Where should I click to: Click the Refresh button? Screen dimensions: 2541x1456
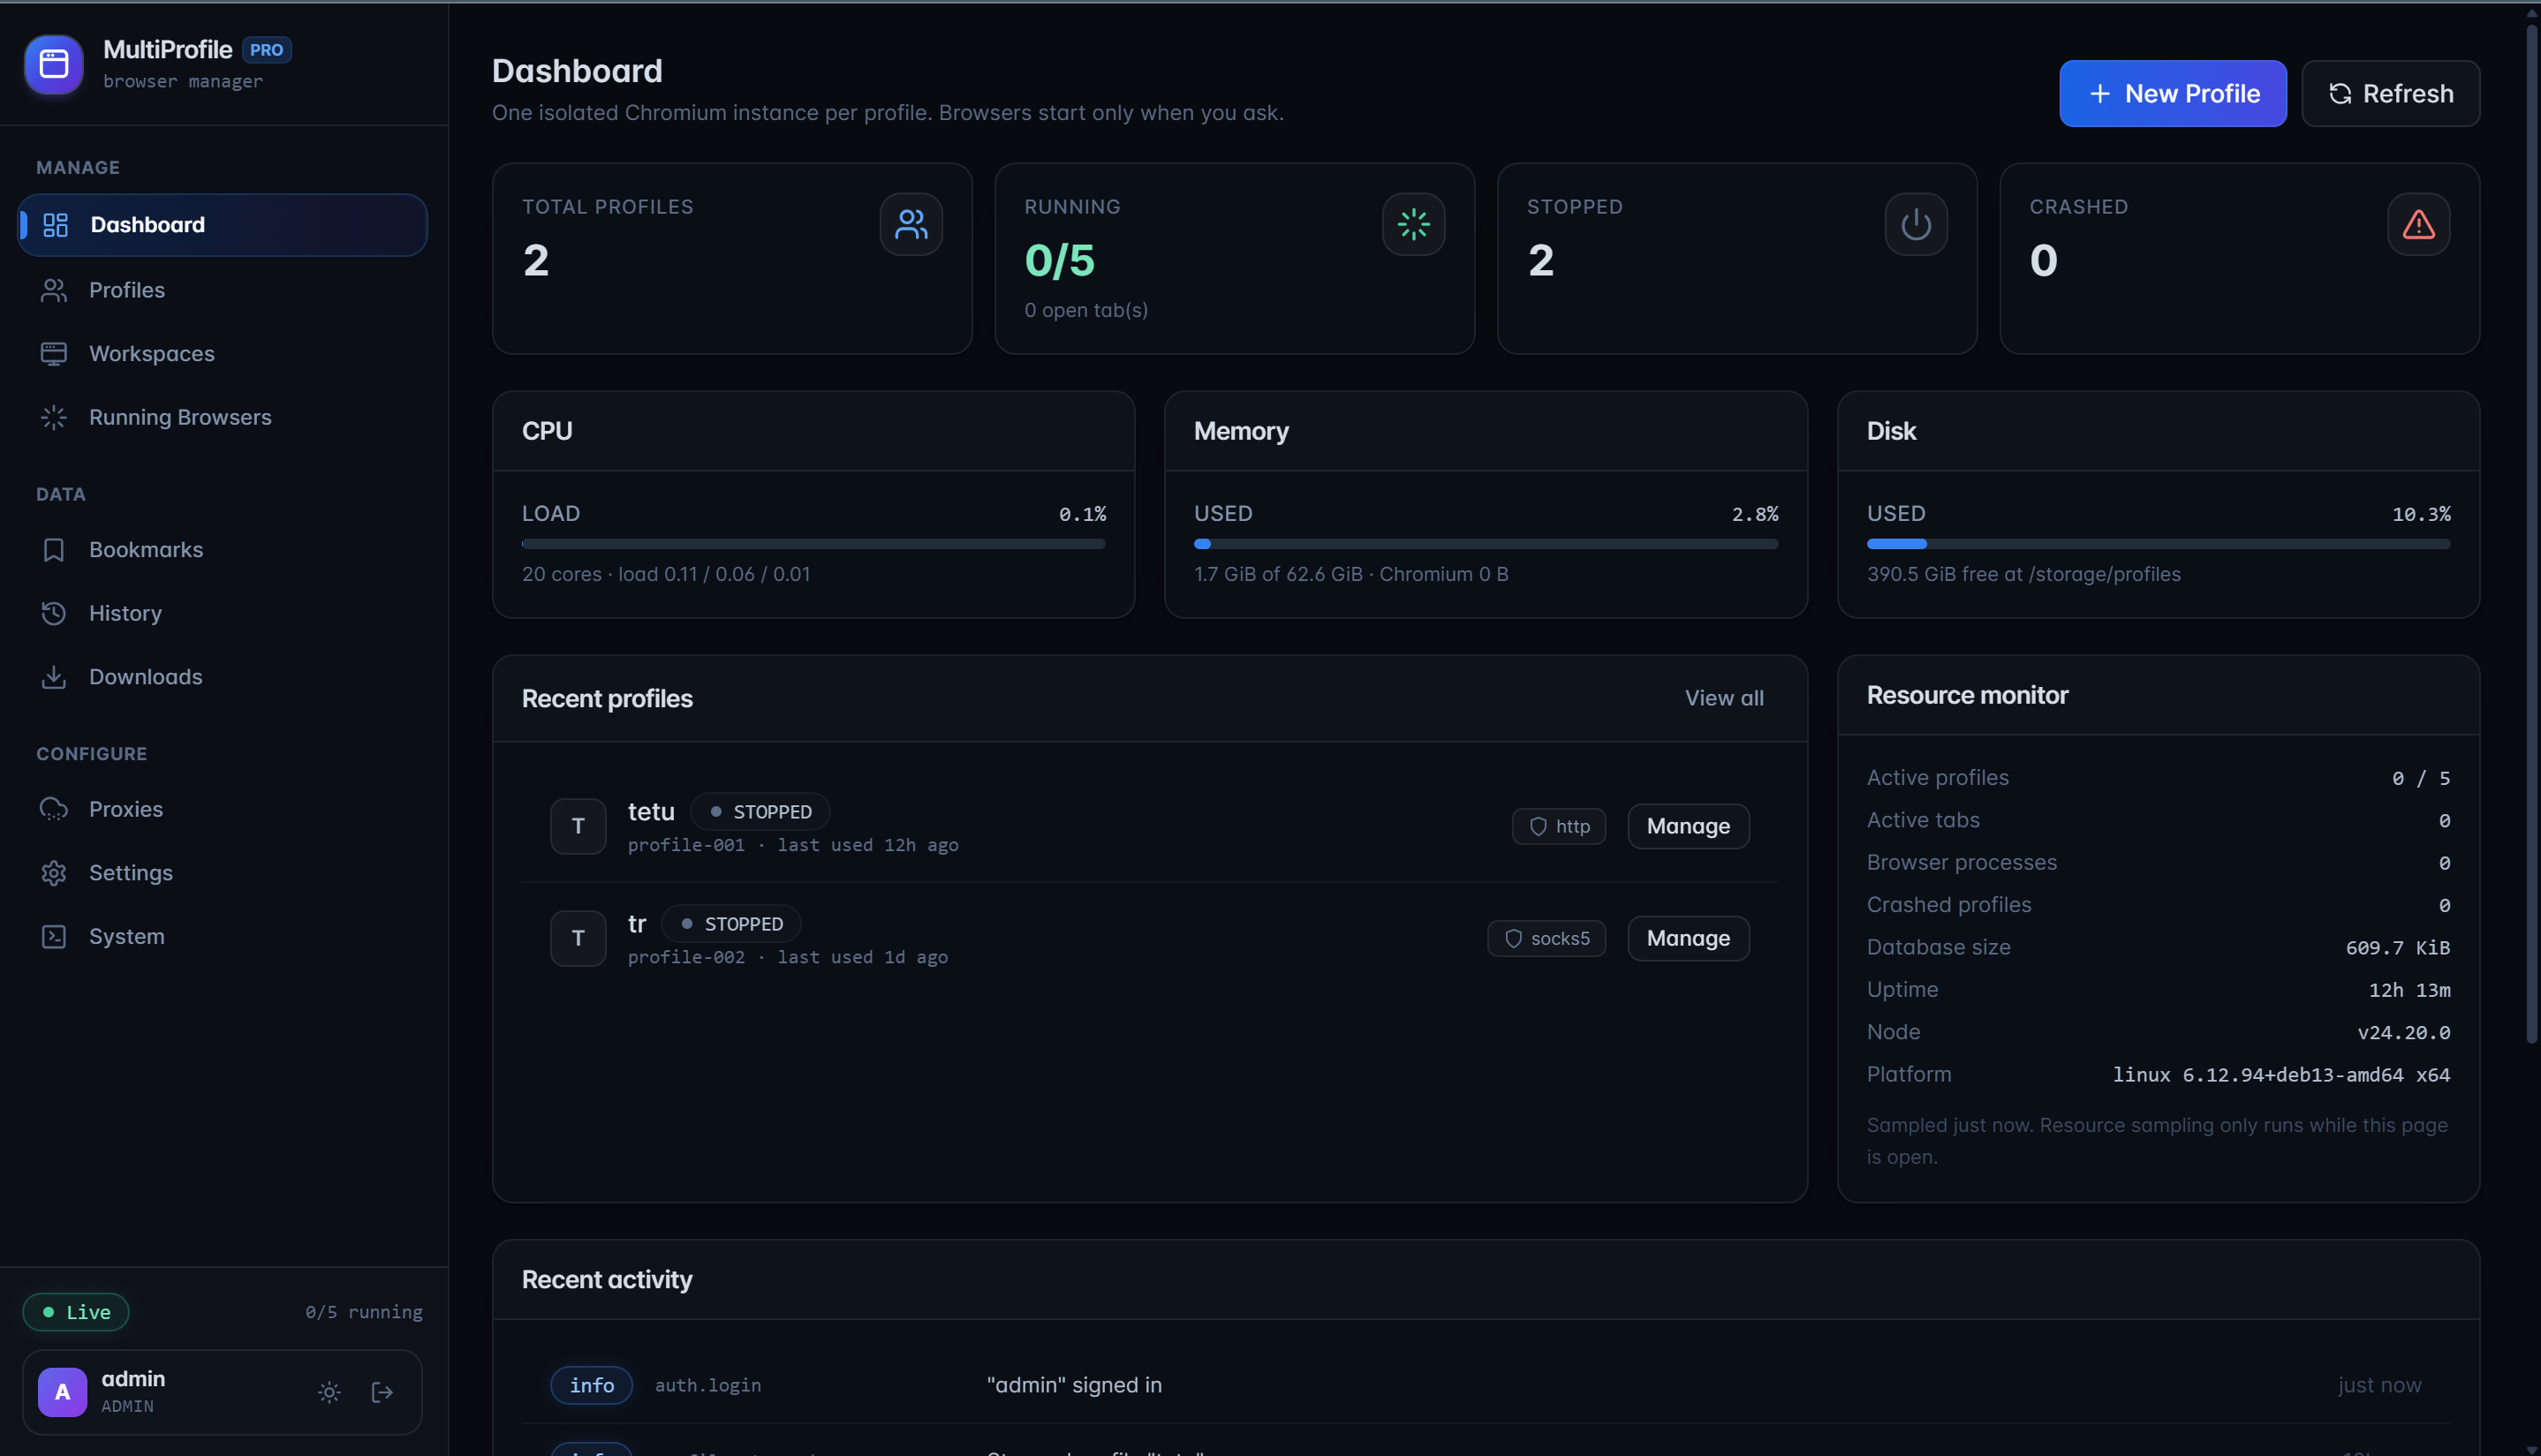tap(2390, 93)
